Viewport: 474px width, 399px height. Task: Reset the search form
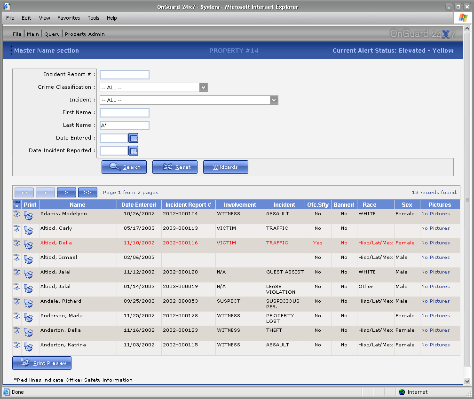(175, 167)
